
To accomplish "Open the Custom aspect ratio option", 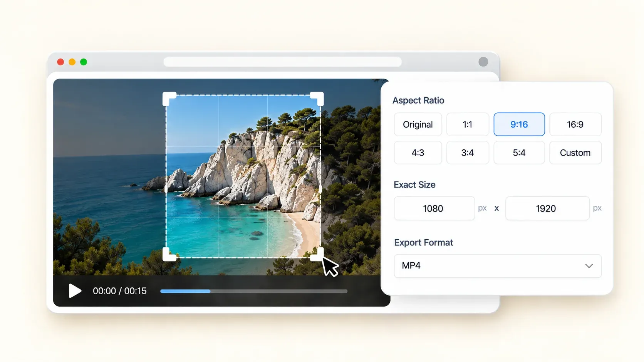I will 575,153.
